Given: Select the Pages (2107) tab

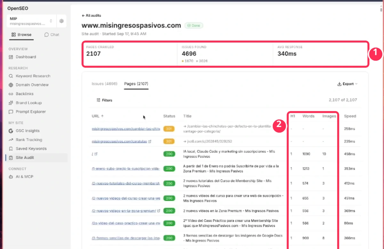Looking at the screenshot, I should 136,84.
